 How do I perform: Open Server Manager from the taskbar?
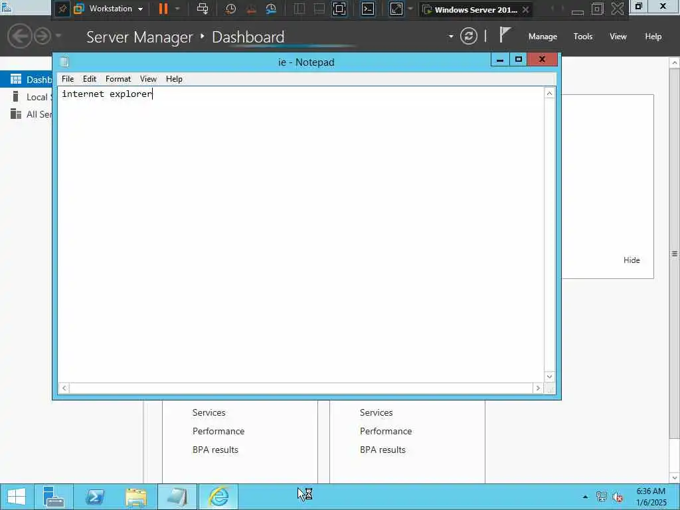tap(54, 497)
